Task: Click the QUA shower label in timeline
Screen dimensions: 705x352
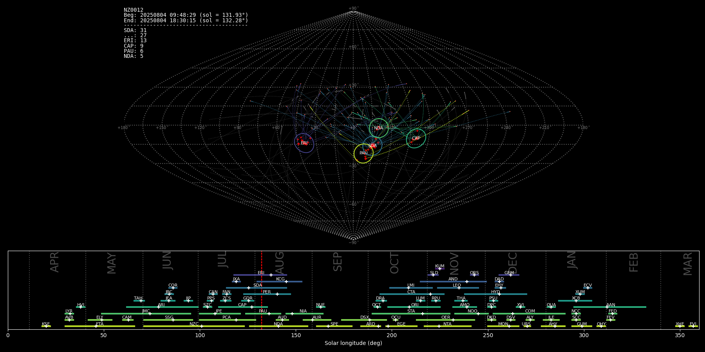Action: click(x=551, y=305)
